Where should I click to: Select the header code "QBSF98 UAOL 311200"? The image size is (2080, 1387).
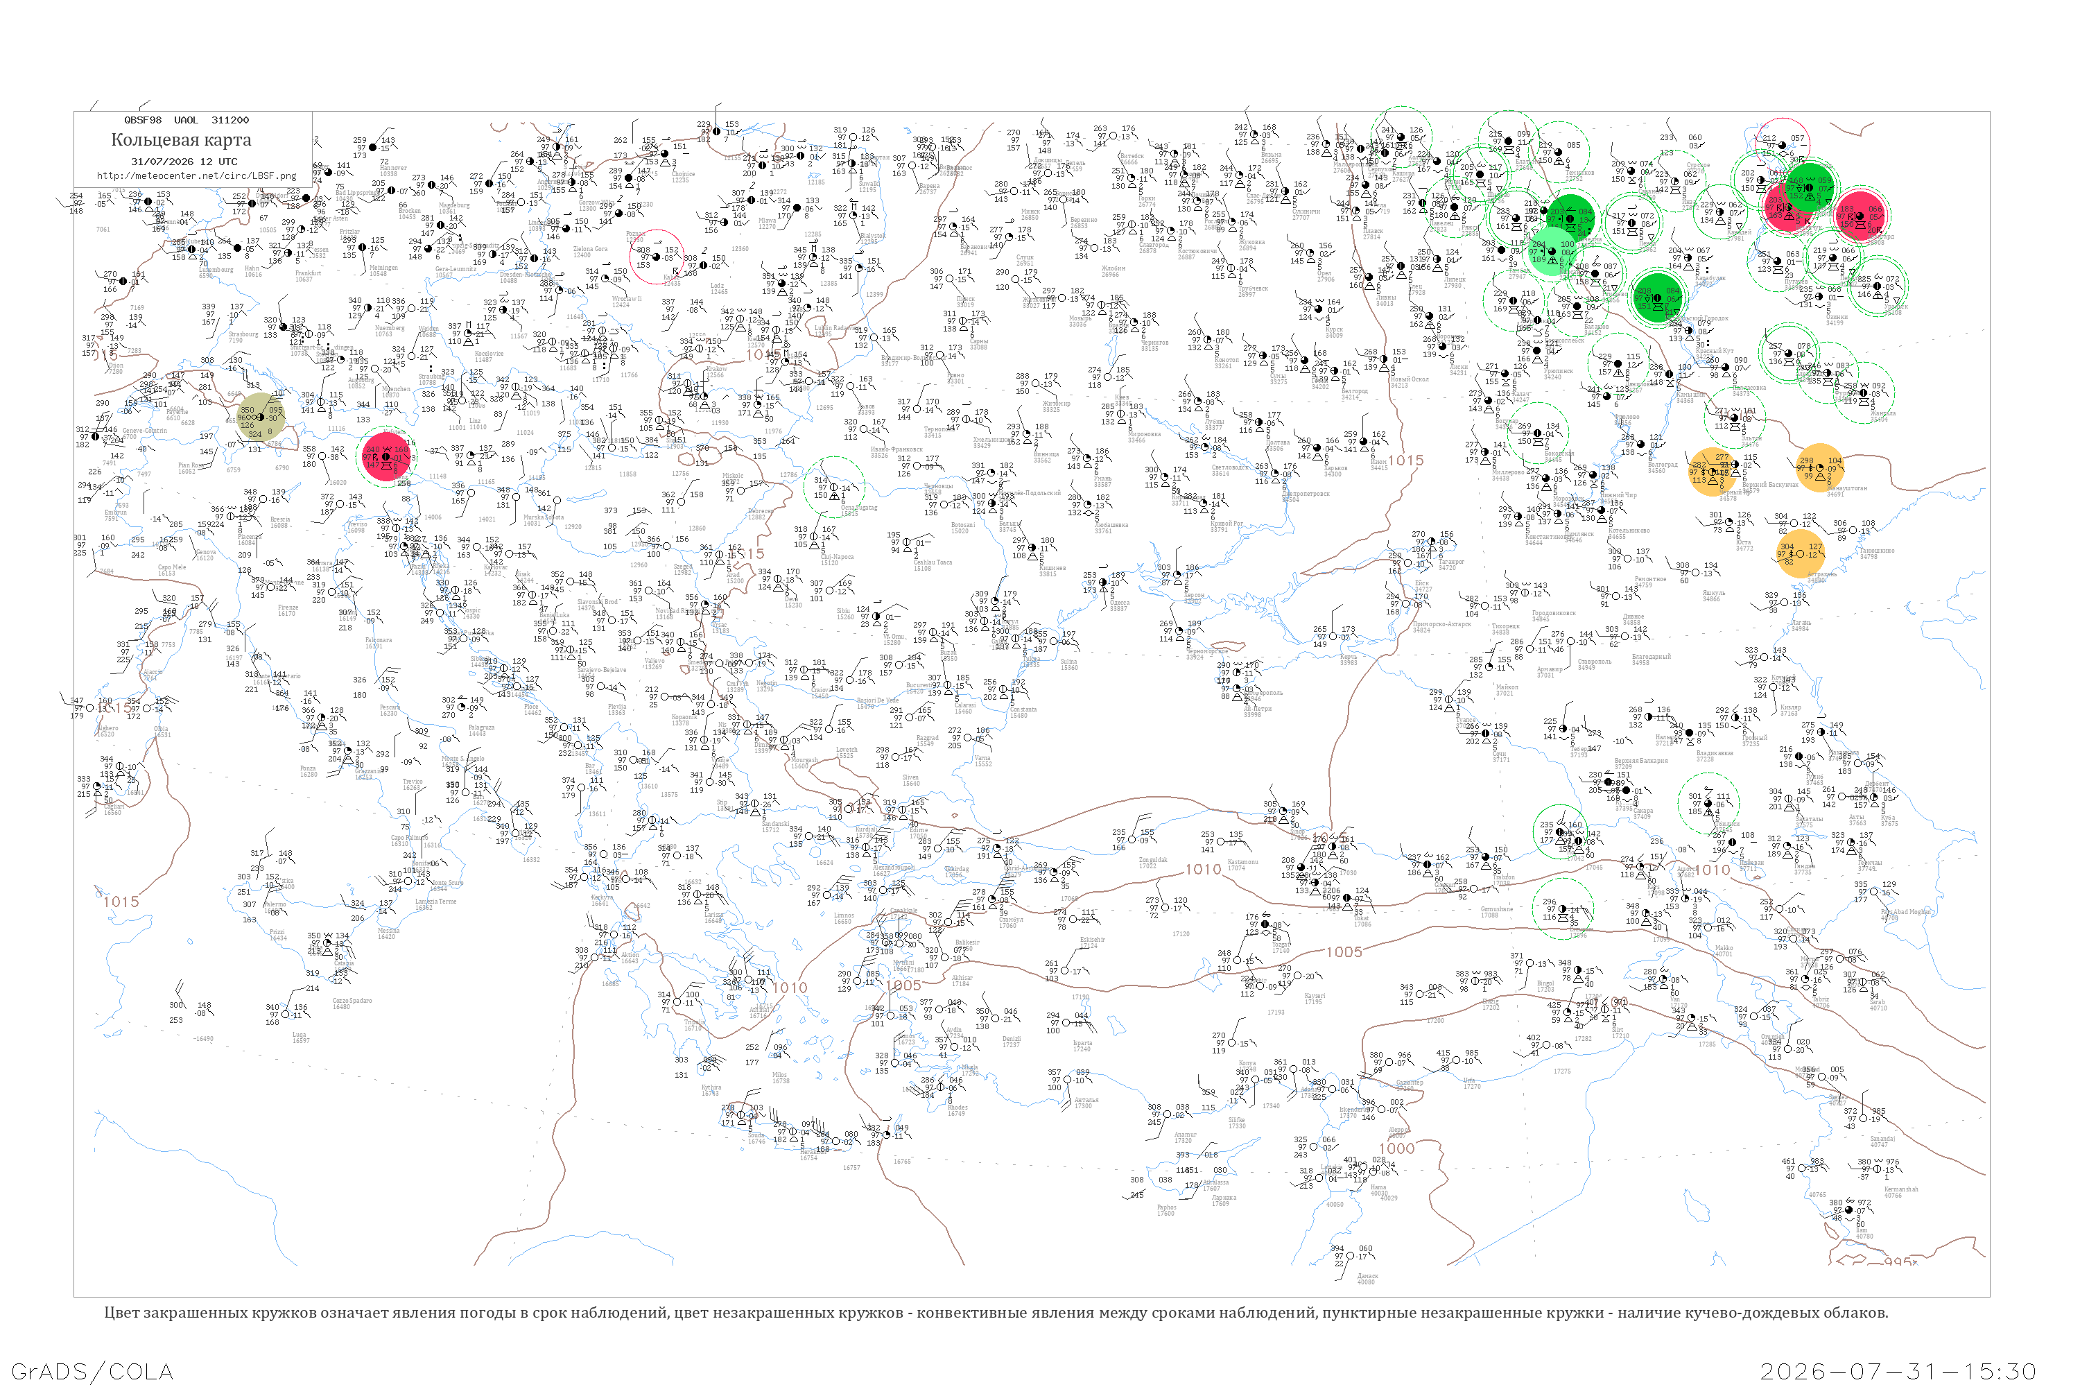pyautogui.click(x=187, y=120)
